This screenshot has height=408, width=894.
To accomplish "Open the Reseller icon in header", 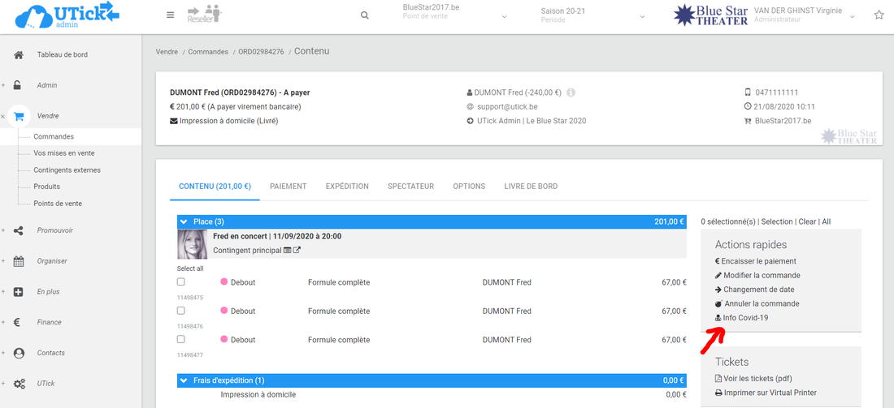I will [205, 14].
